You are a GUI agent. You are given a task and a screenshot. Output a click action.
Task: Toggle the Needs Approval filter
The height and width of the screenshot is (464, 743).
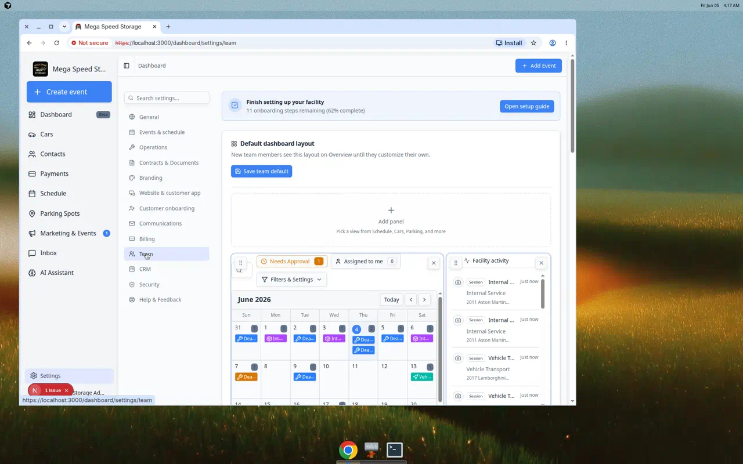tap(292, 262)
